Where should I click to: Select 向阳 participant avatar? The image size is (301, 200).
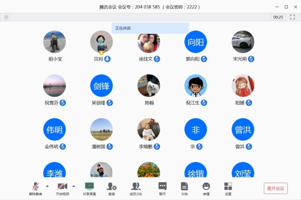point(196,42)
